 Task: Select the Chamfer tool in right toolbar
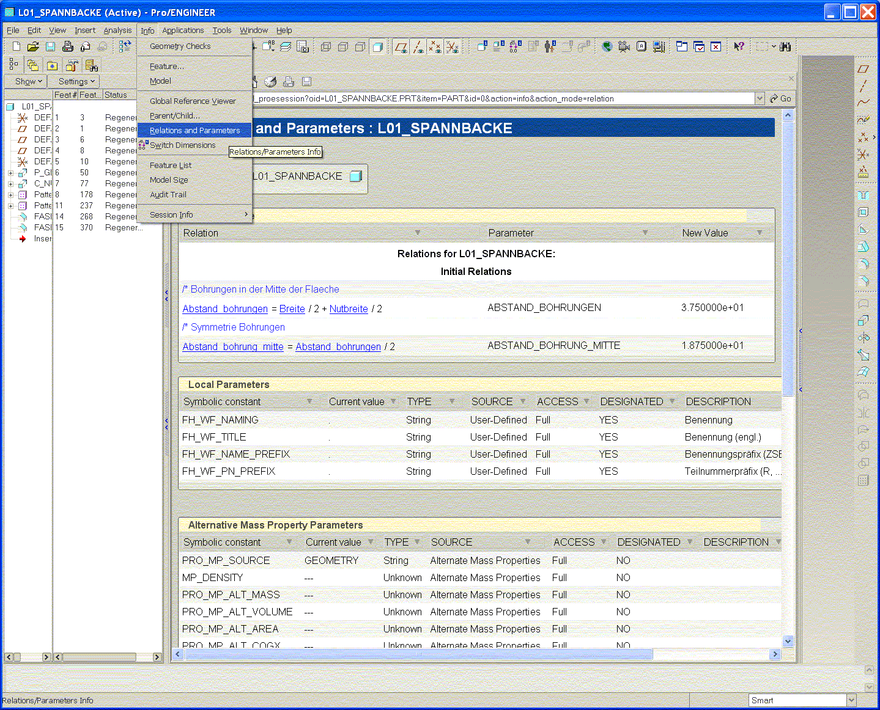(x=863, y=281)
